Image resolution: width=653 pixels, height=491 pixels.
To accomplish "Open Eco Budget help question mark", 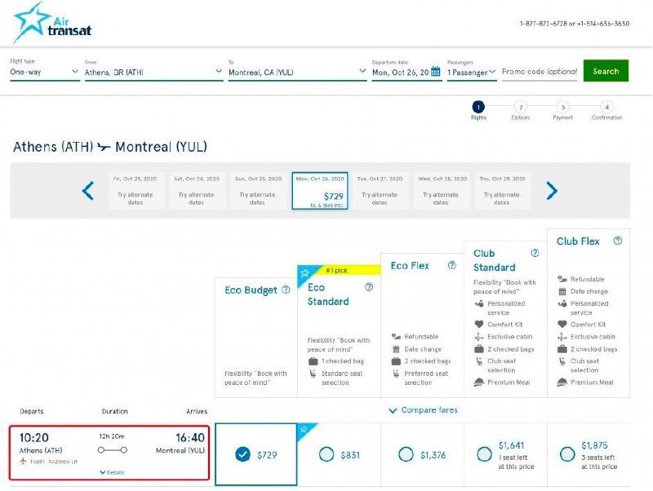I will tap(286, 290).
